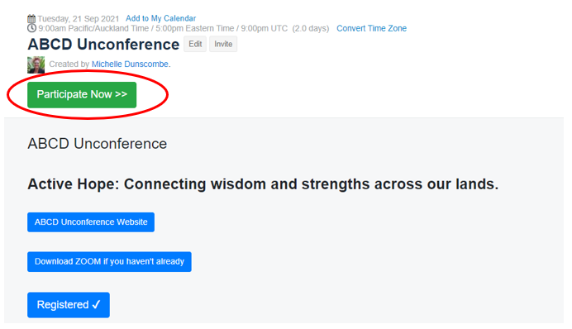
Task: Click the (2.0 days) duration text
Action: point(311,28)
